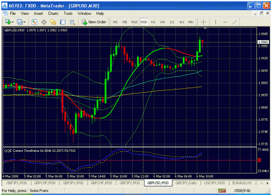Image resolution: width=272 pixels, height=195 pixels.
Task: Minimize the inner chart window
Action: pyautogui.click(x=255, y=13)
